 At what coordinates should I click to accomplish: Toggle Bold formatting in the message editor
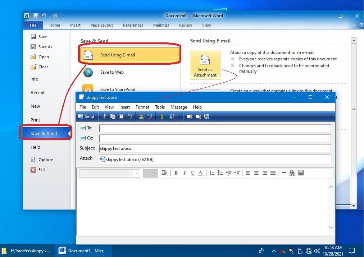176,173
